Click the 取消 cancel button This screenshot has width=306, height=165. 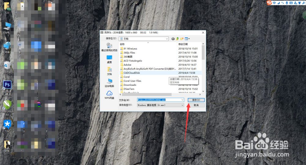[196, 105]
